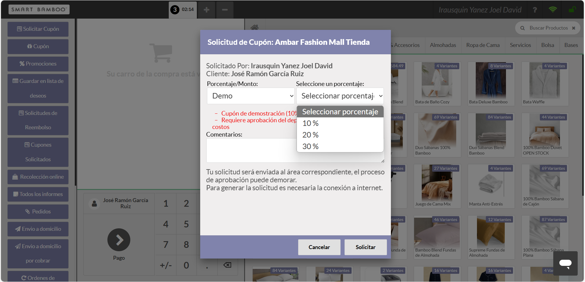Select Duo Sábanas Blend Bamboo product
585x282 pixels.
(x=491, y=135)
